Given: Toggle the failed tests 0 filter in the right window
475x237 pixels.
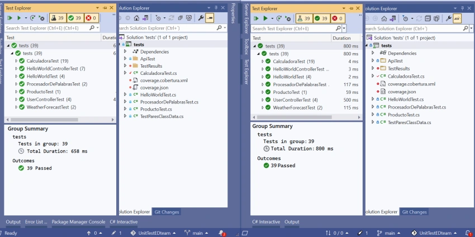Looking at the screenshot, I should click(x=337, y=18).
